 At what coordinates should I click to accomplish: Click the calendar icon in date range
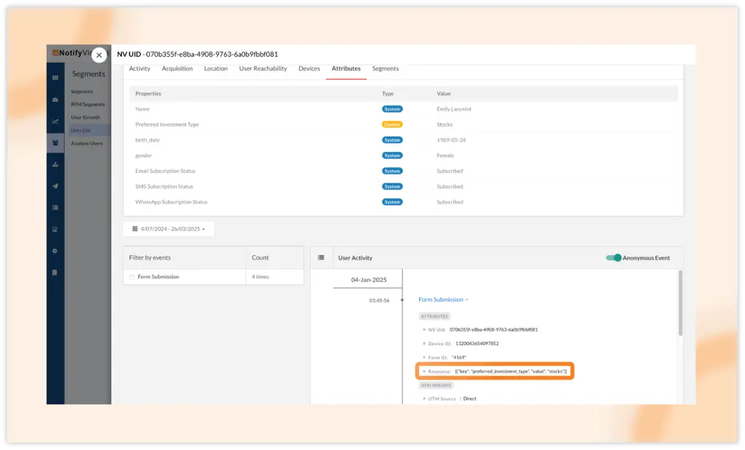tap(135, 229)
